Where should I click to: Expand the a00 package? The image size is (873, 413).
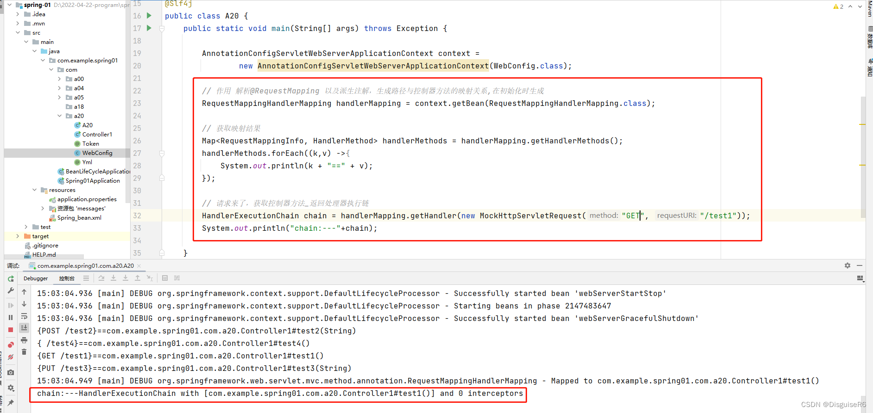(x=59, y=79)
